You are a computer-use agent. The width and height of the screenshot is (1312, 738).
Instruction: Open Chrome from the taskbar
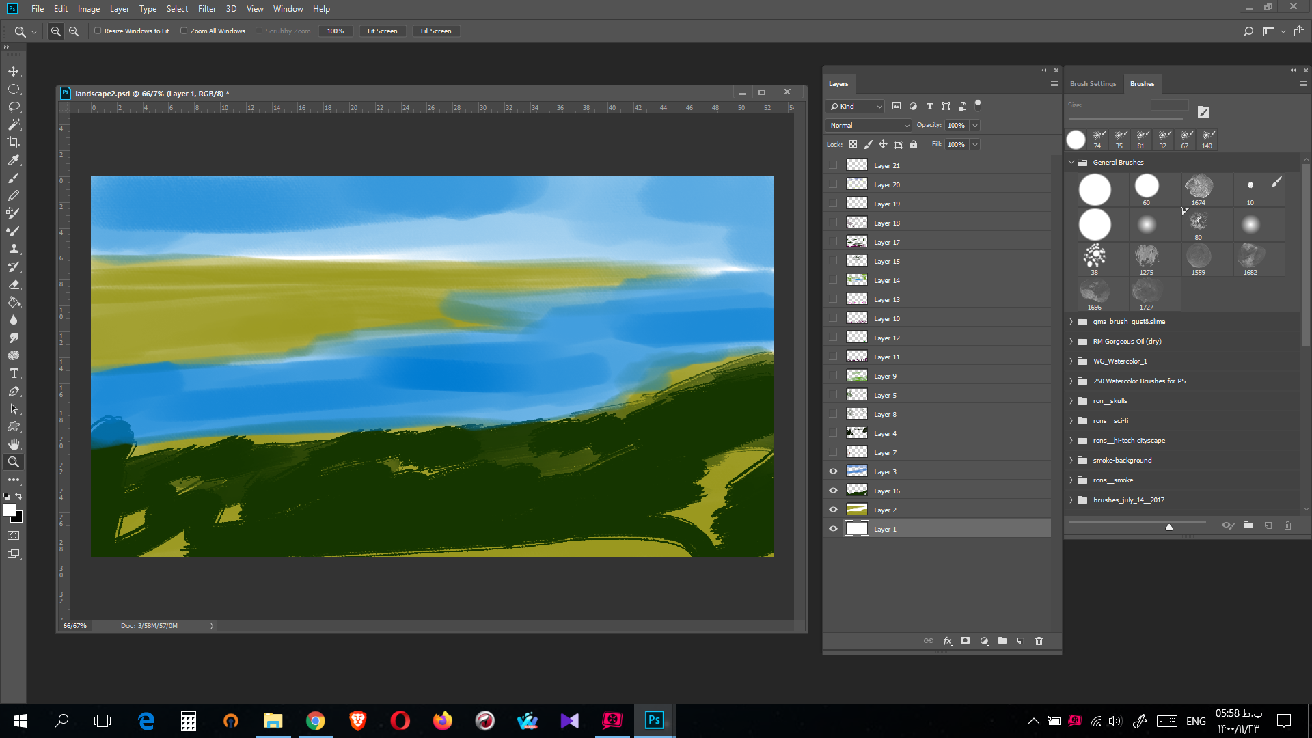pos(315,721)
